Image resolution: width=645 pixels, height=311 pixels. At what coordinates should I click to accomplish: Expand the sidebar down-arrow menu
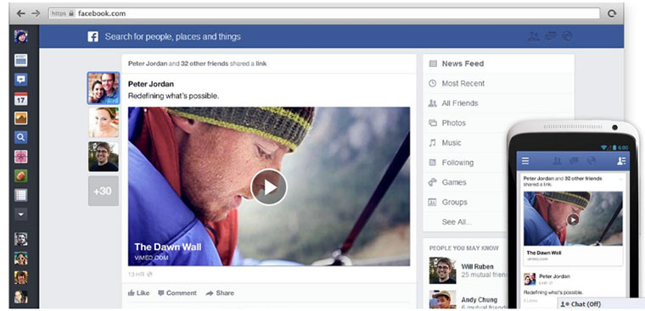pyautogui.click(x=21, y=214)
